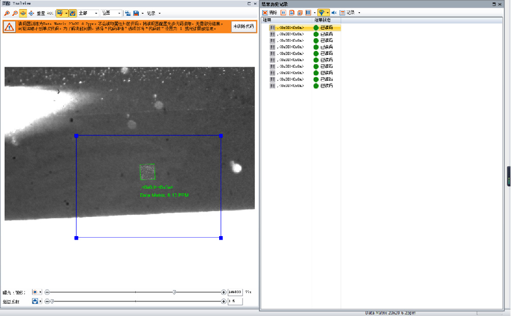The width and height of the screenshot is (511, 316).
Task: Decrease exposure with the minus button
Action: [x=47, y=292]
